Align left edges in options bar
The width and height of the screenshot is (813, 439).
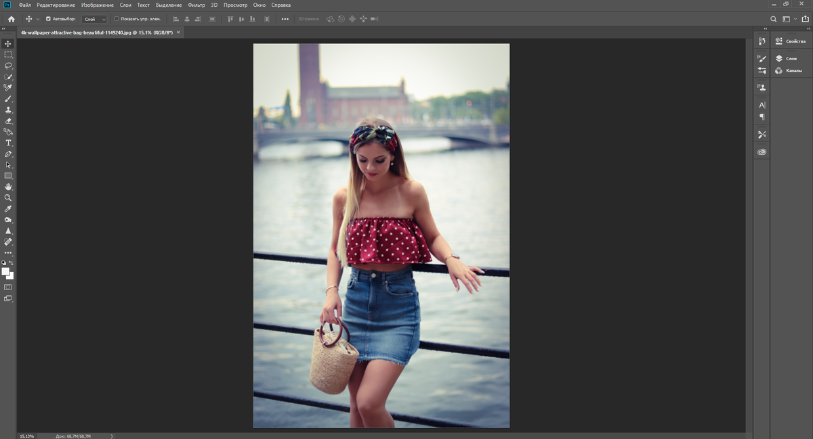176,19
